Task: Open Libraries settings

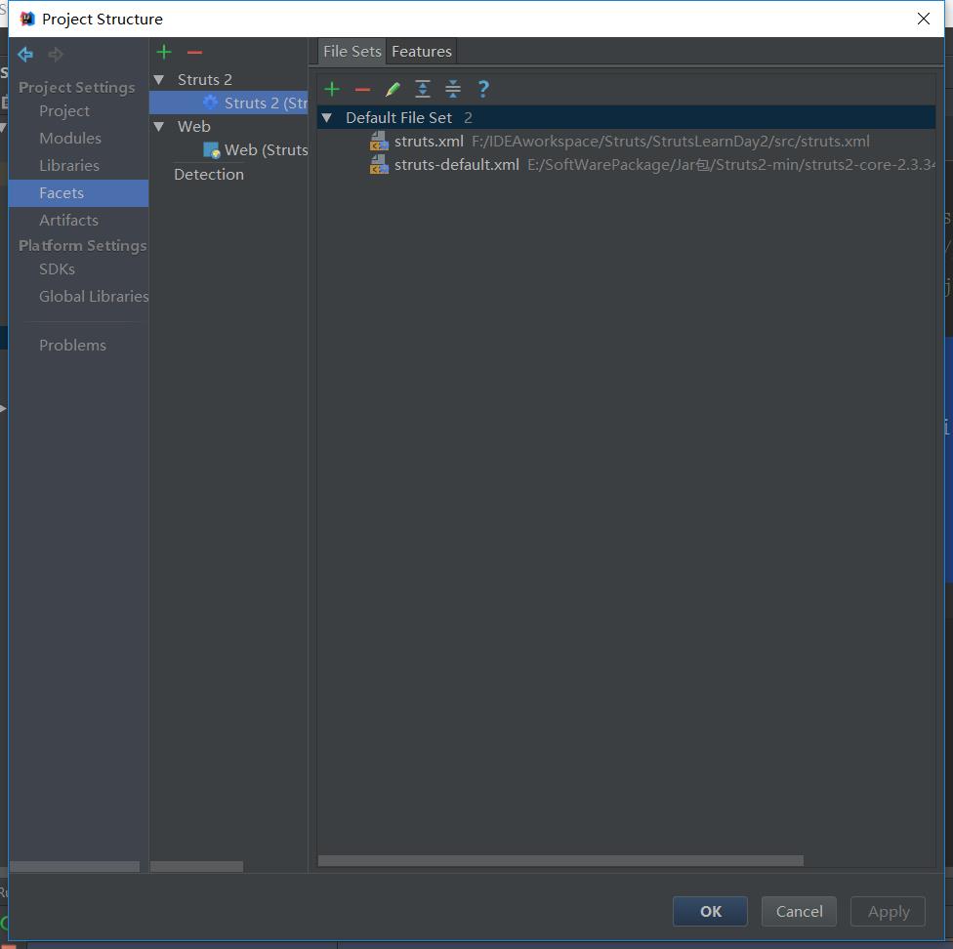Action: pos(68,165)
